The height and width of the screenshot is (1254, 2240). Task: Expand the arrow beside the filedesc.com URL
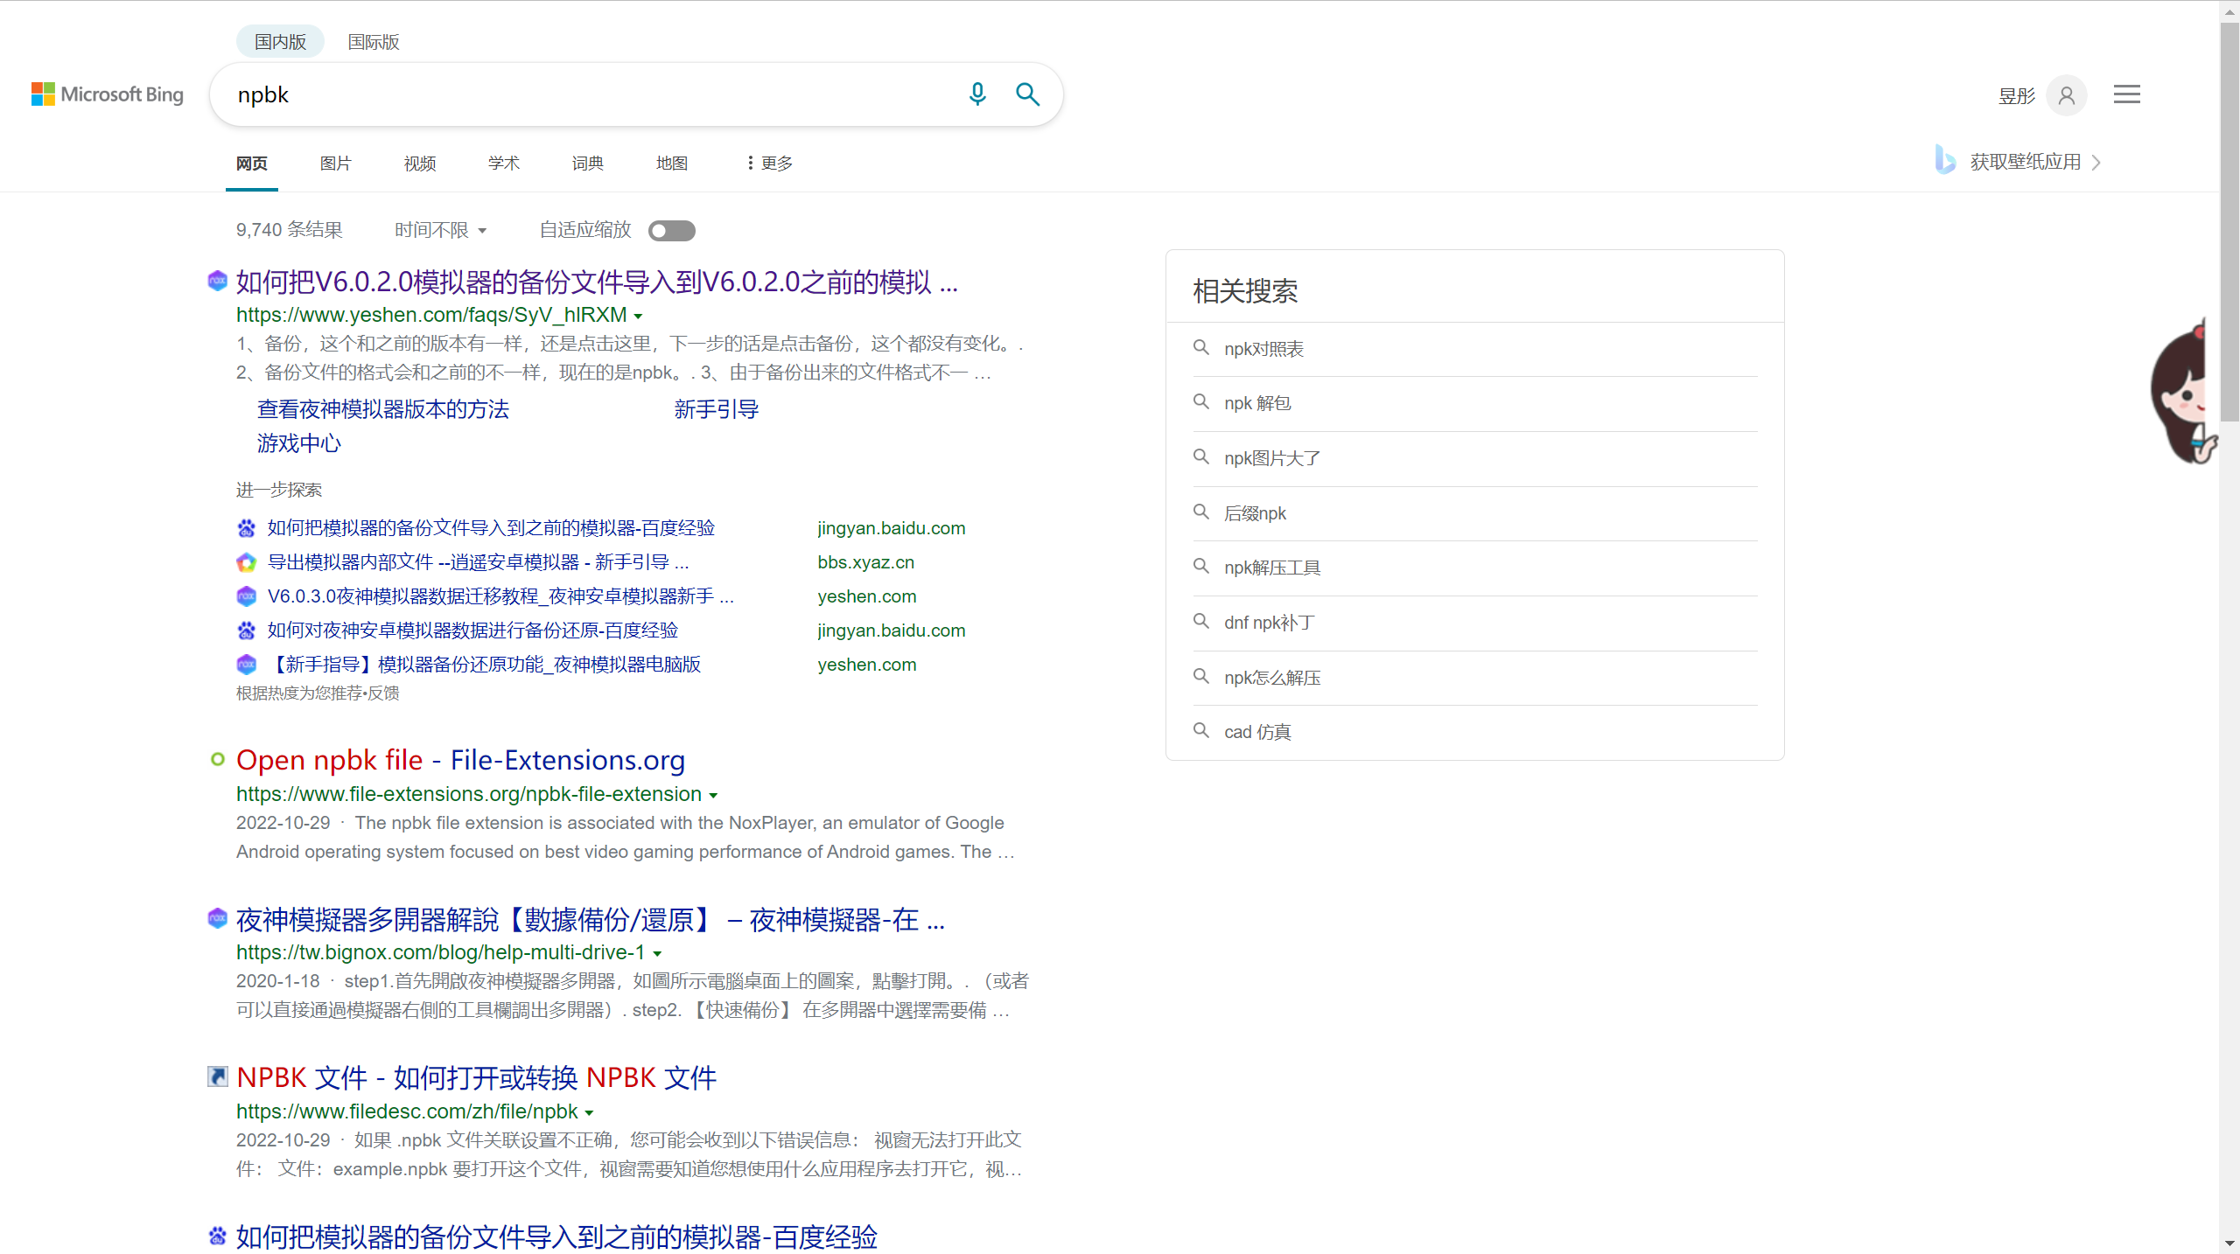(x=589, y=1112)
